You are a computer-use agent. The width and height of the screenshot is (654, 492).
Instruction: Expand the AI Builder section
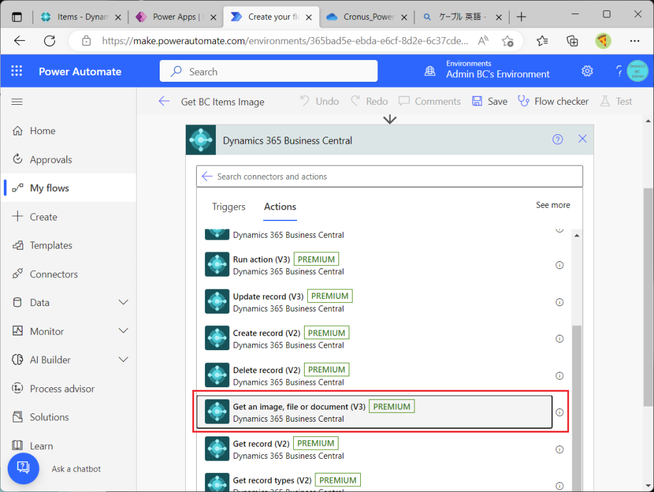pos(123,360)
